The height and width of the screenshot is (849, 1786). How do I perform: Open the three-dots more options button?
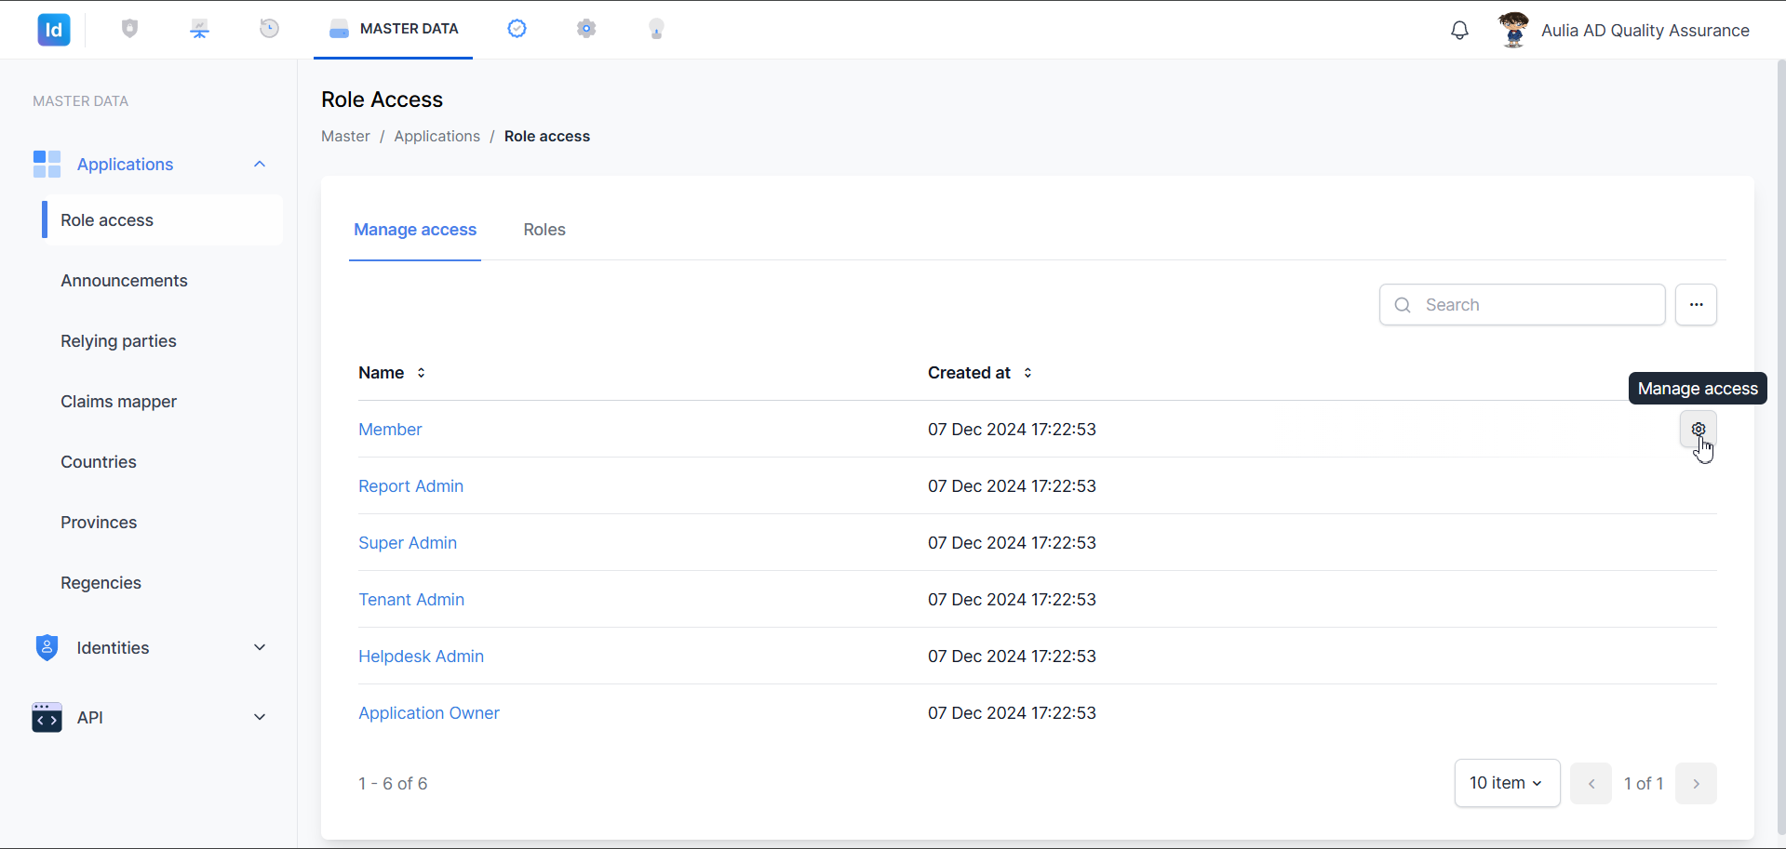(x=1696, y=305)
